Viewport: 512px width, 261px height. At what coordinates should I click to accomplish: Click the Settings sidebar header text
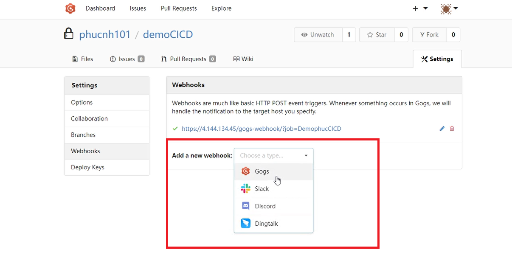pyautogui.click(x=84, y=85)
